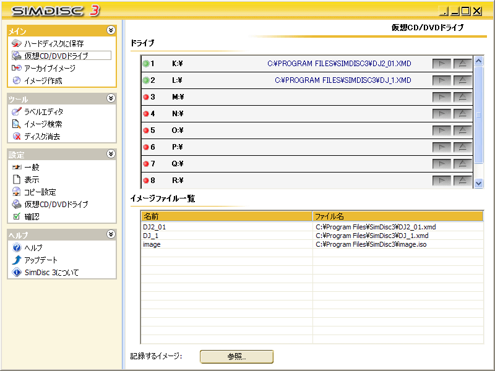Click the red status indicator of drive 3
Viewport: 495px width, 371px height.
coord(145,97)
